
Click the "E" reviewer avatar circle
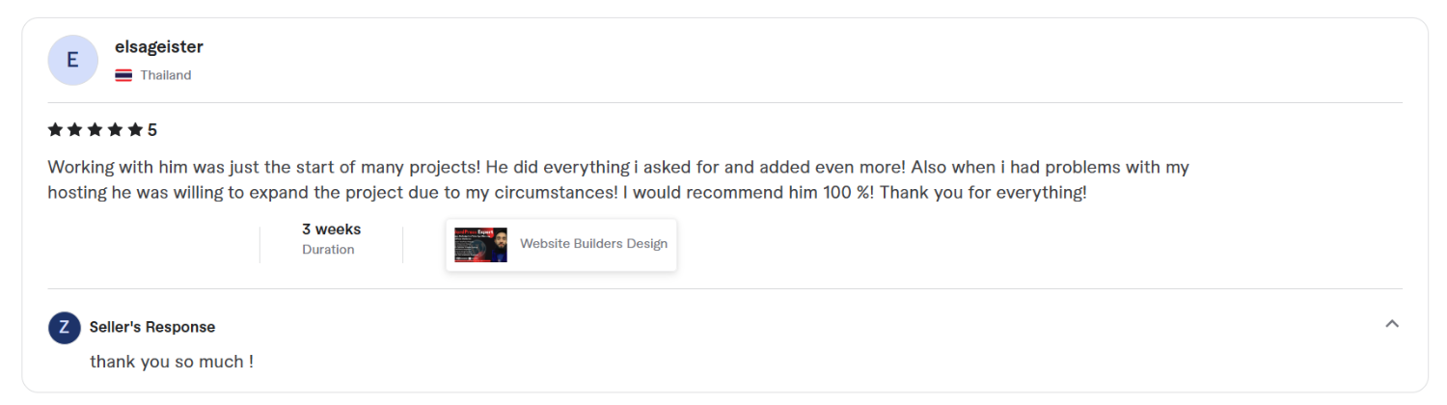(72, 60)
